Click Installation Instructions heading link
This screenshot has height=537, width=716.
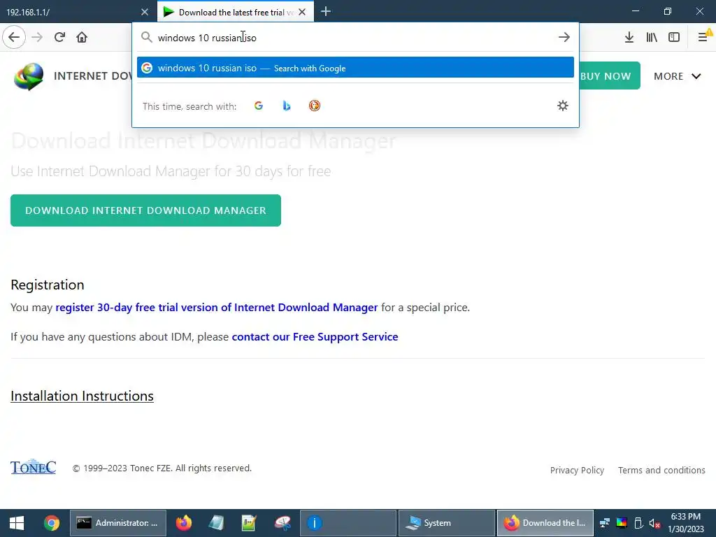tap(83, 396)
